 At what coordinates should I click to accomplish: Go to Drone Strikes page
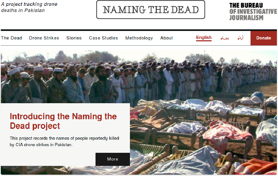point(44,38)
